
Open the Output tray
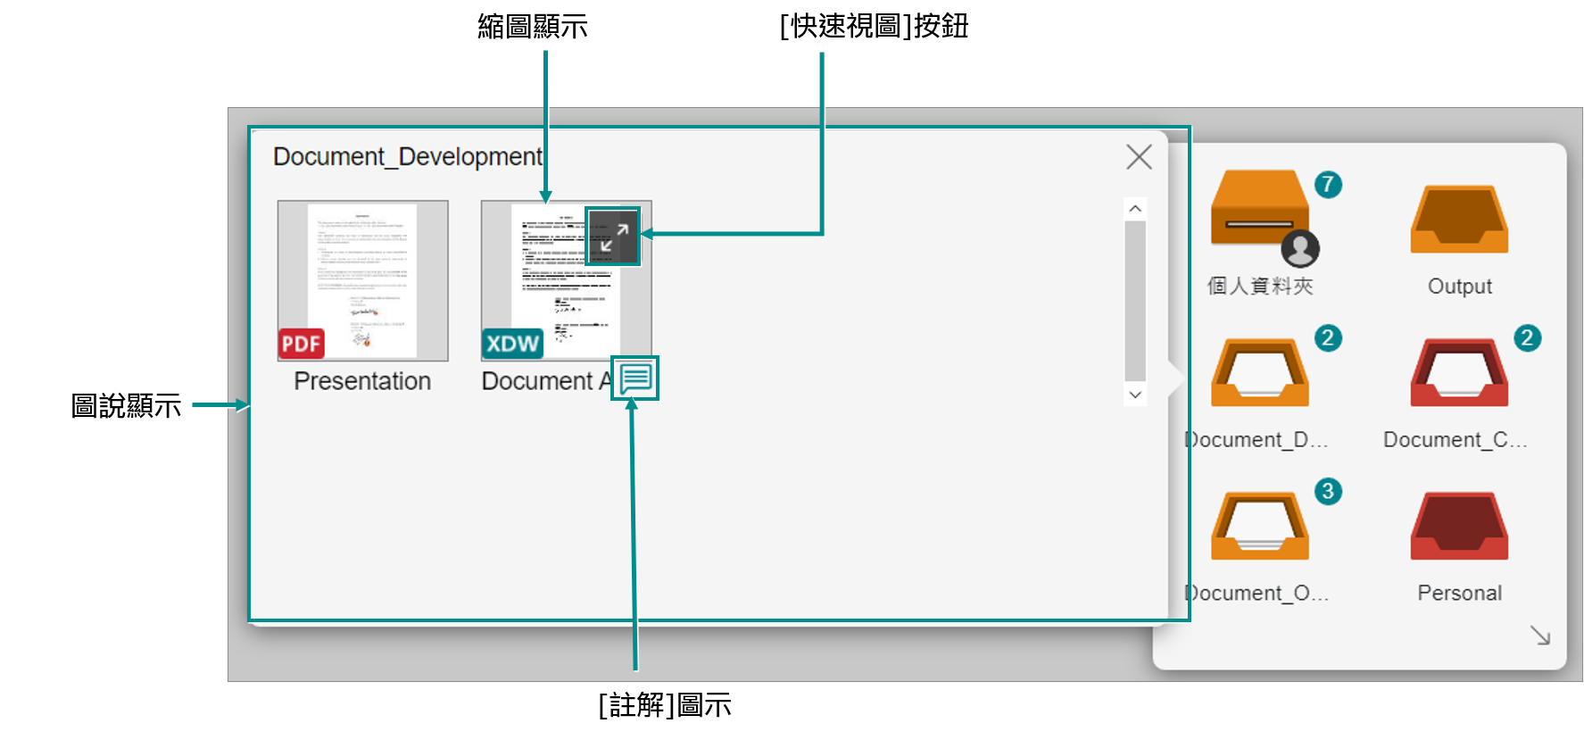point(1459,220)
